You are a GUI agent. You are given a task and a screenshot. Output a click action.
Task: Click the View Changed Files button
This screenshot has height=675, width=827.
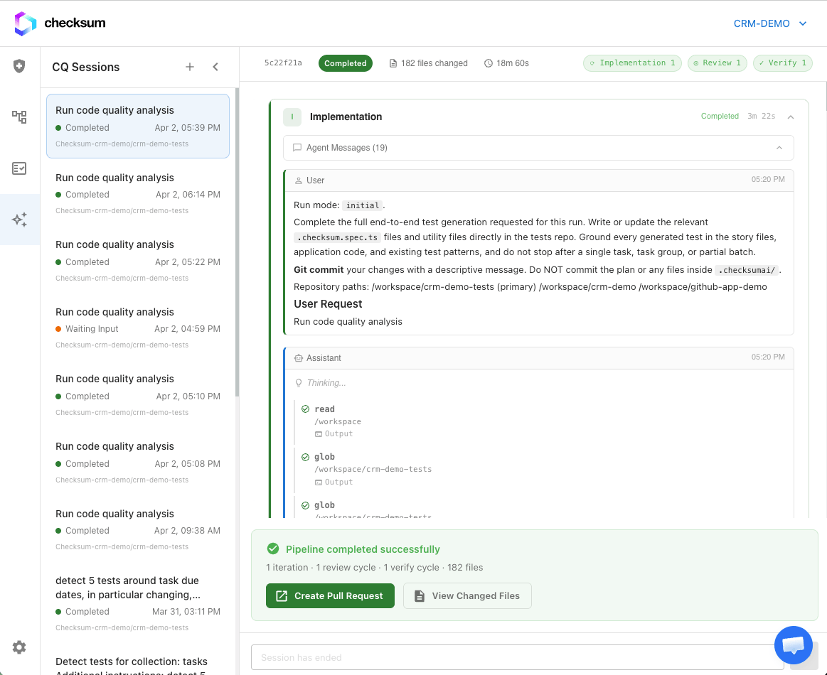467,595
